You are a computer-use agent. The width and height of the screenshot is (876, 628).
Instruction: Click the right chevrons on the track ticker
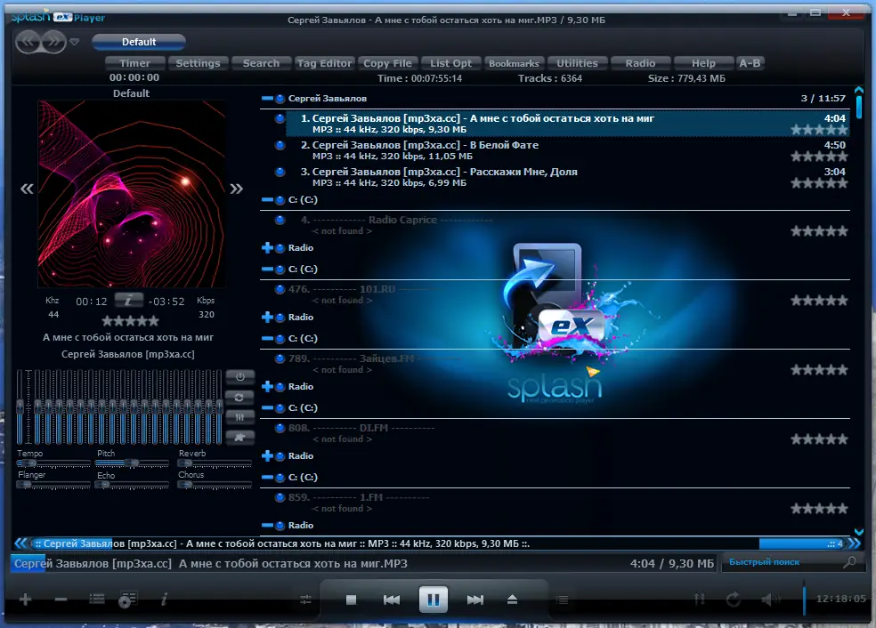(855, 543)
